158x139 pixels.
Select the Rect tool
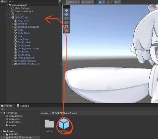67,27
